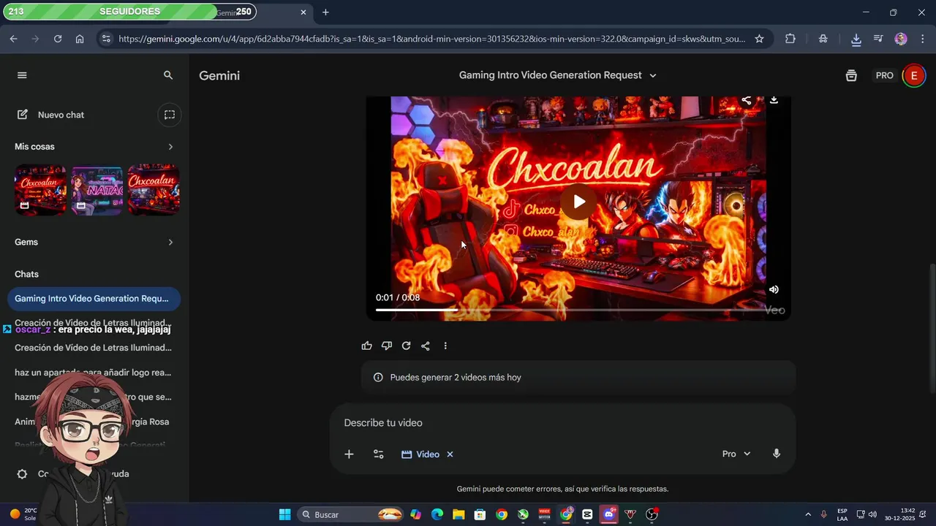Share the video using the player share icon
This screenshot has height=526, width=936.
(x=746, y=100)
